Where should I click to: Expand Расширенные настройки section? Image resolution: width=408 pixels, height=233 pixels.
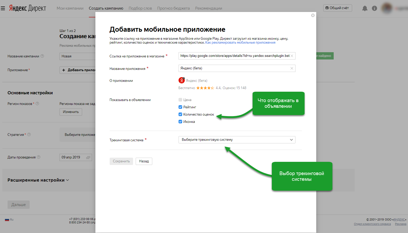[x=38, y=180]
